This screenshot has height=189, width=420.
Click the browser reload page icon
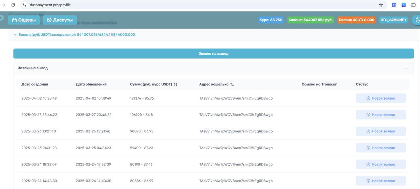click(13, 5)
